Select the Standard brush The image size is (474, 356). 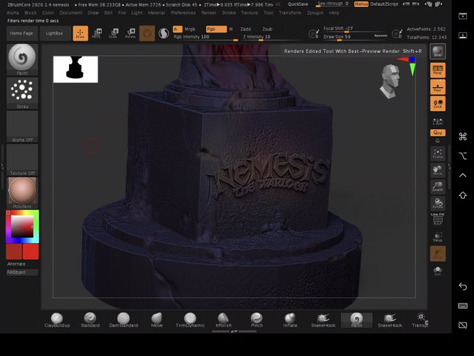coord(90,320)
